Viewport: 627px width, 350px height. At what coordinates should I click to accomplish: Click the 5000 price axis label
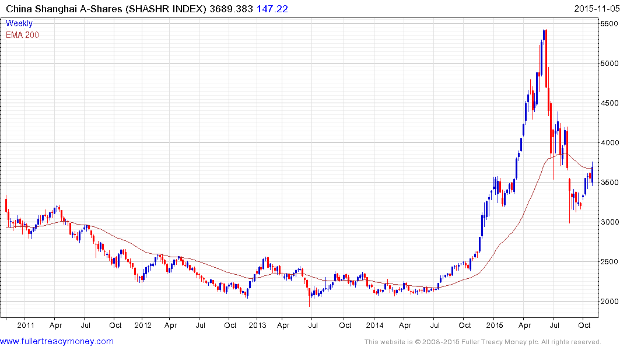point(610,63)
